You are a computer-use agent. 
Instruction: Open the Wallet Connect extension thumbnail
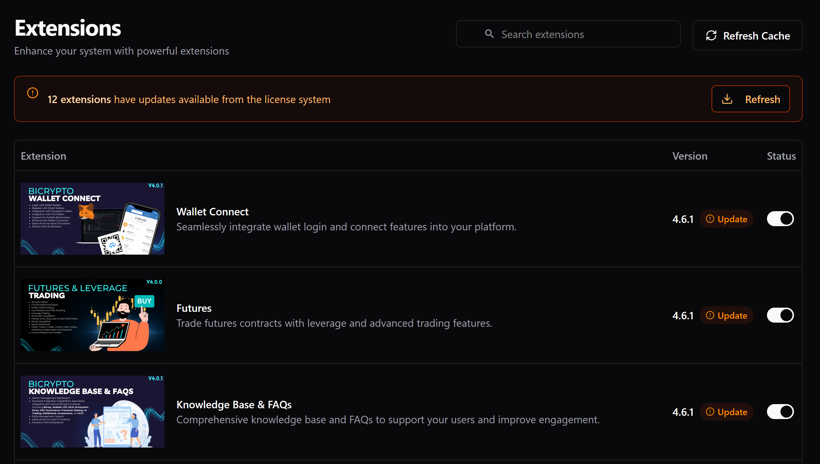92,219
